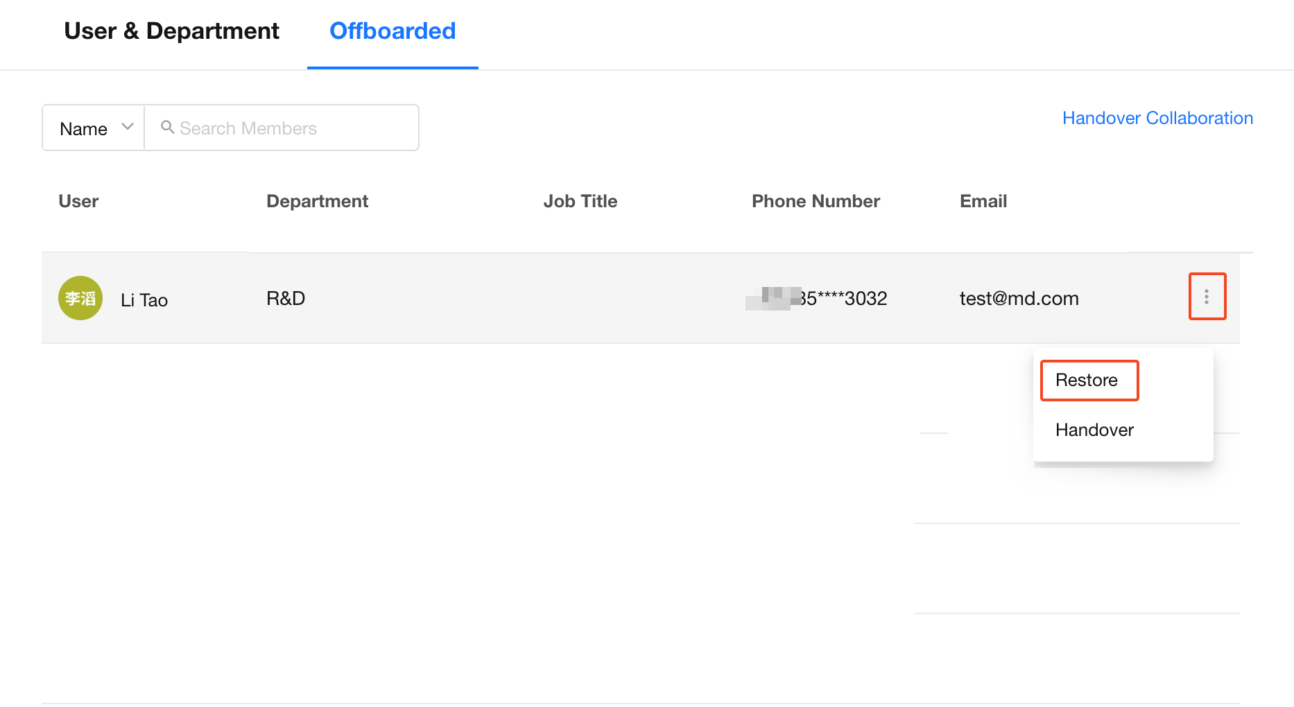
Task: Click the Email column header
Action: point(983,201)
